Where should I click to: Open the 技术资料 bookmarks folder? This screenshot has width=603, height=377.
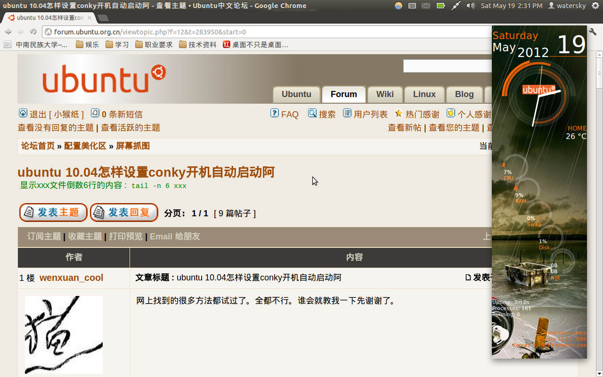[x=198, y=45]
